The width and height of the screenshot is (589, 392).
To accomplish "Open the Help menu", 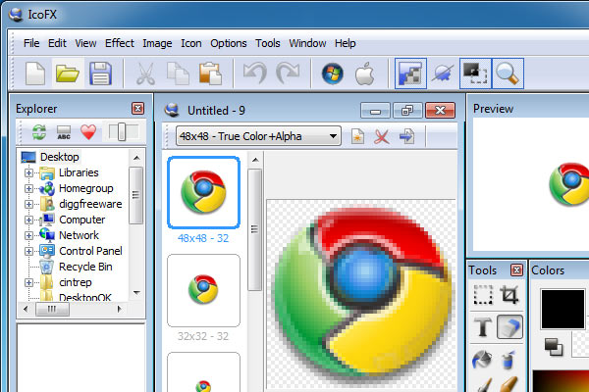I will tap(346, 43).
